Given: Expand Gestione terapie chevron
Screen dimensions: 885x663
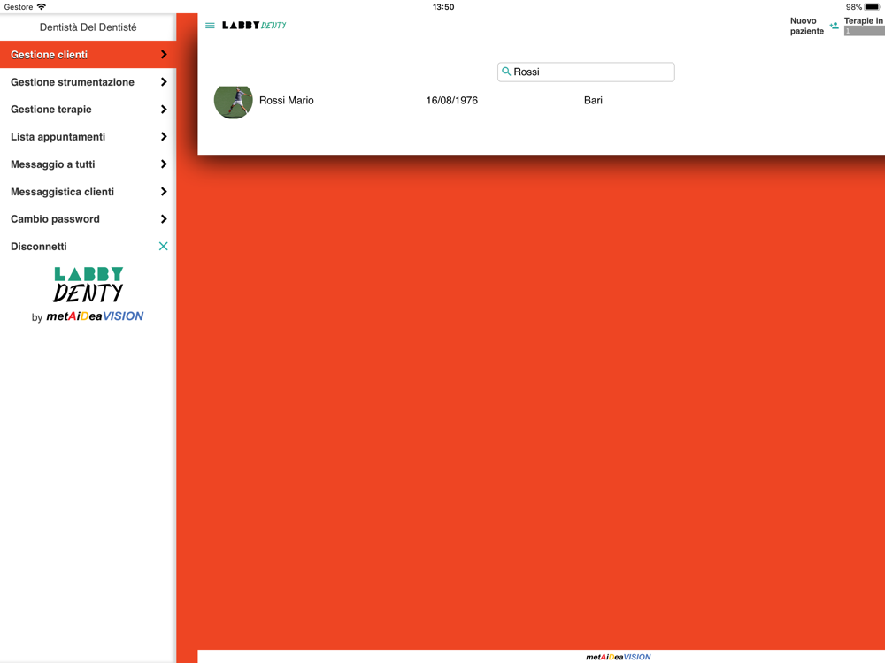Looking at the screenshot, I should tap(164, 110).
